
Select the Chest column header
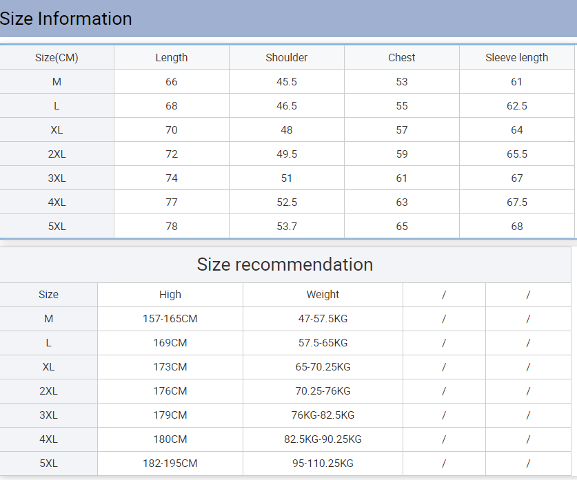tap(401, 58)
